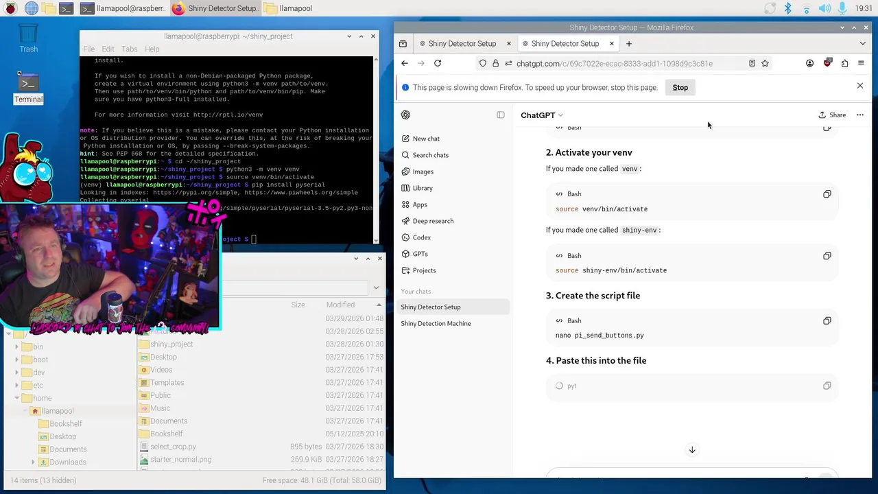Screen dimensions: 878x494
Task: Launch Terminal from the taskbar launcher
Action: 66,8
